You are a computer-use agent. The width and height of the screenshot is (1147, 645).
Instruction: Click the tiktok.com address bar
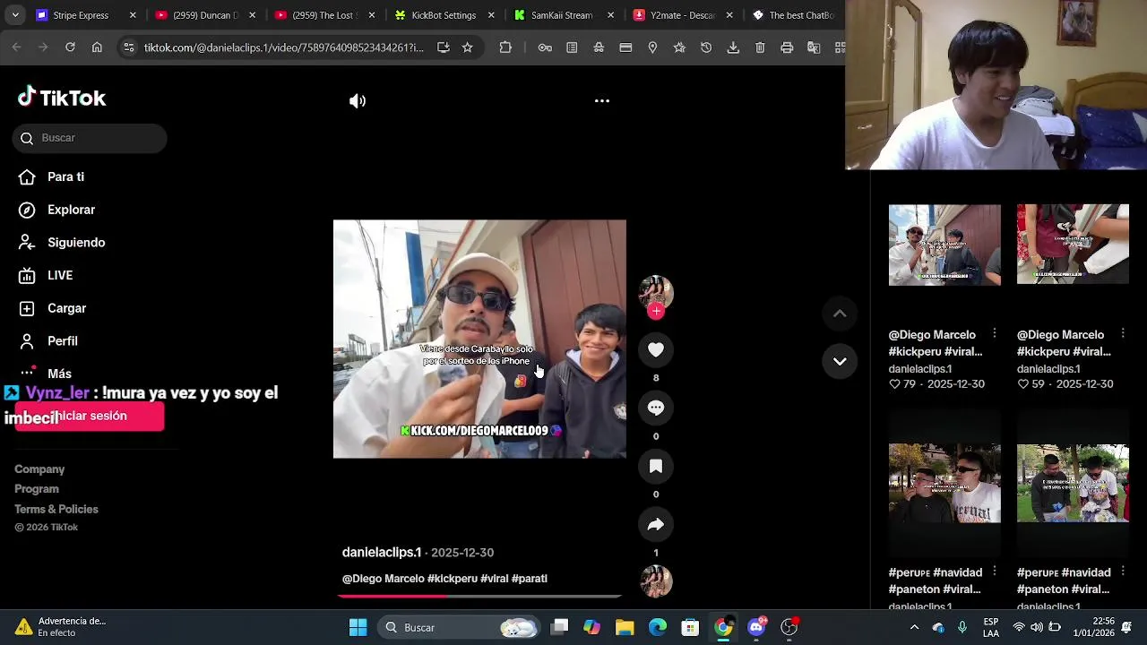click(x=283, y=47)
